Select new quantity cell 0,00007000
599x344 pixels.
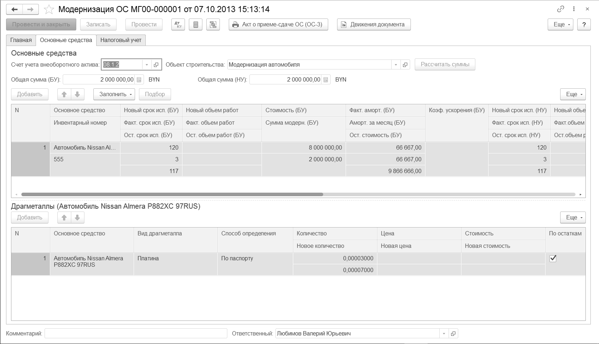click(x=335, y=270)
